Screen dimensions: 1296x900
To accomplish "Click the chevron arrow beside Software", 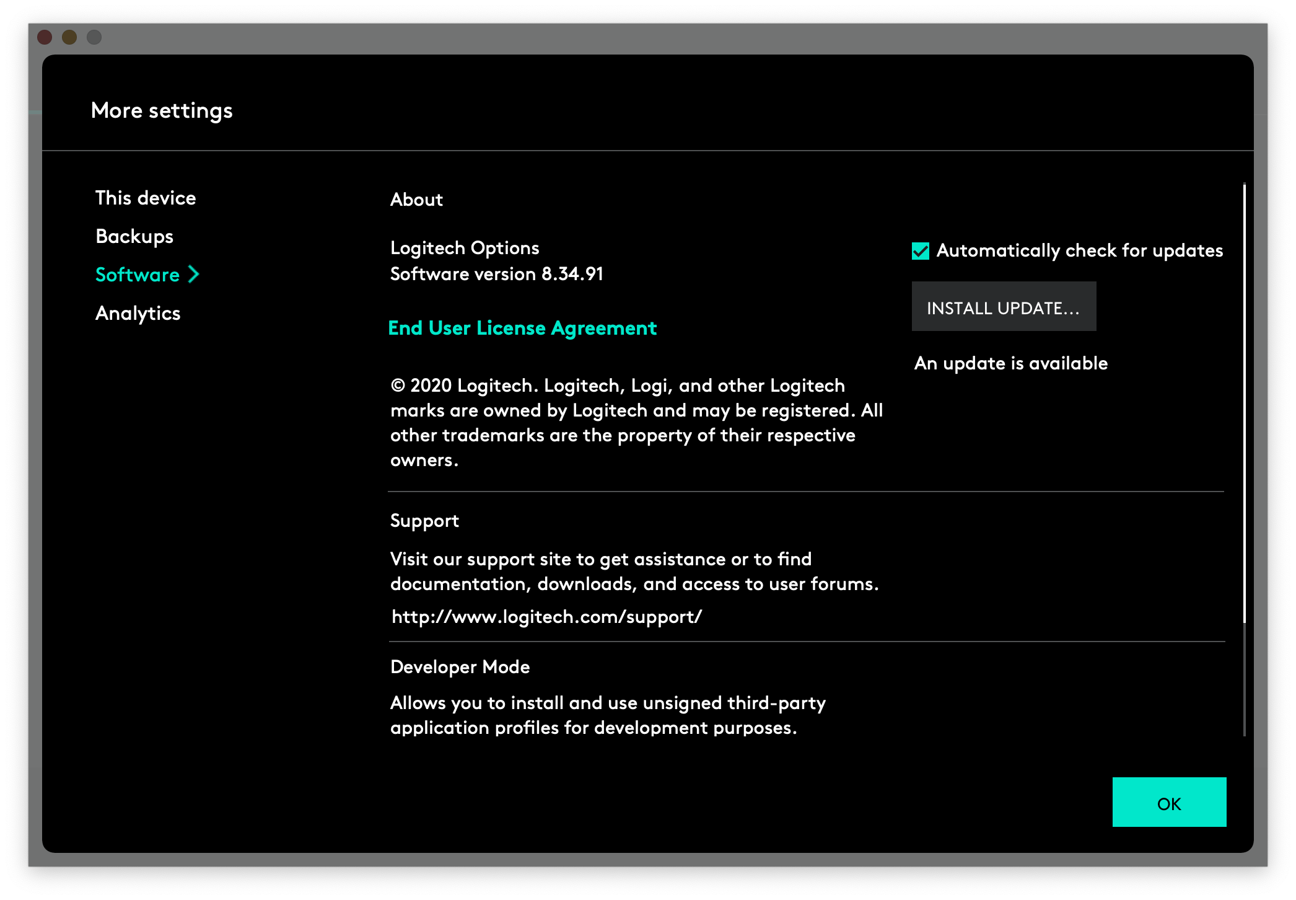I will 194,275.
